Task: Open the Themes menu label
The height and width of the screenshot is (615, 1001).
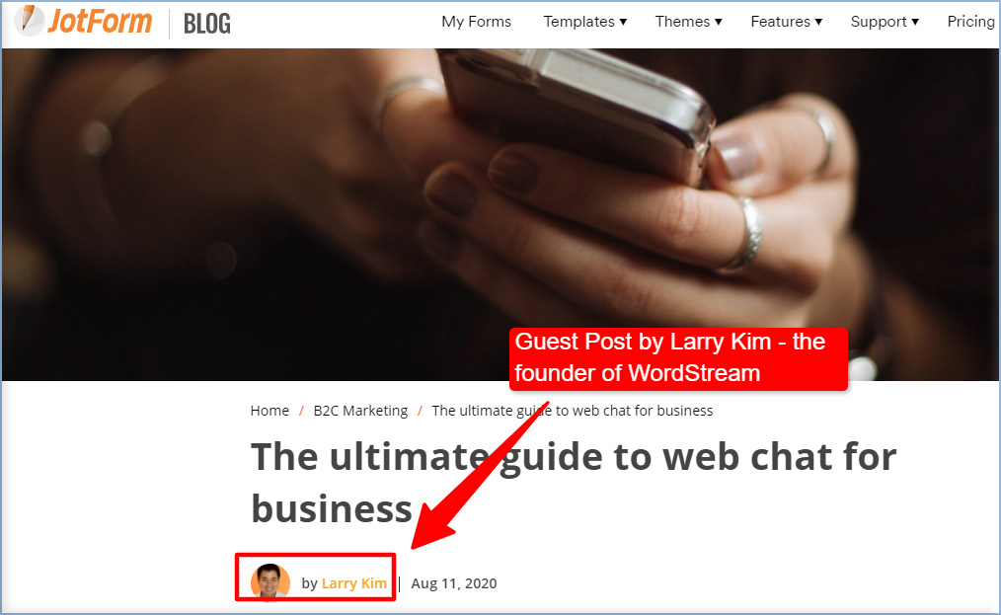Action: [682, 22]
